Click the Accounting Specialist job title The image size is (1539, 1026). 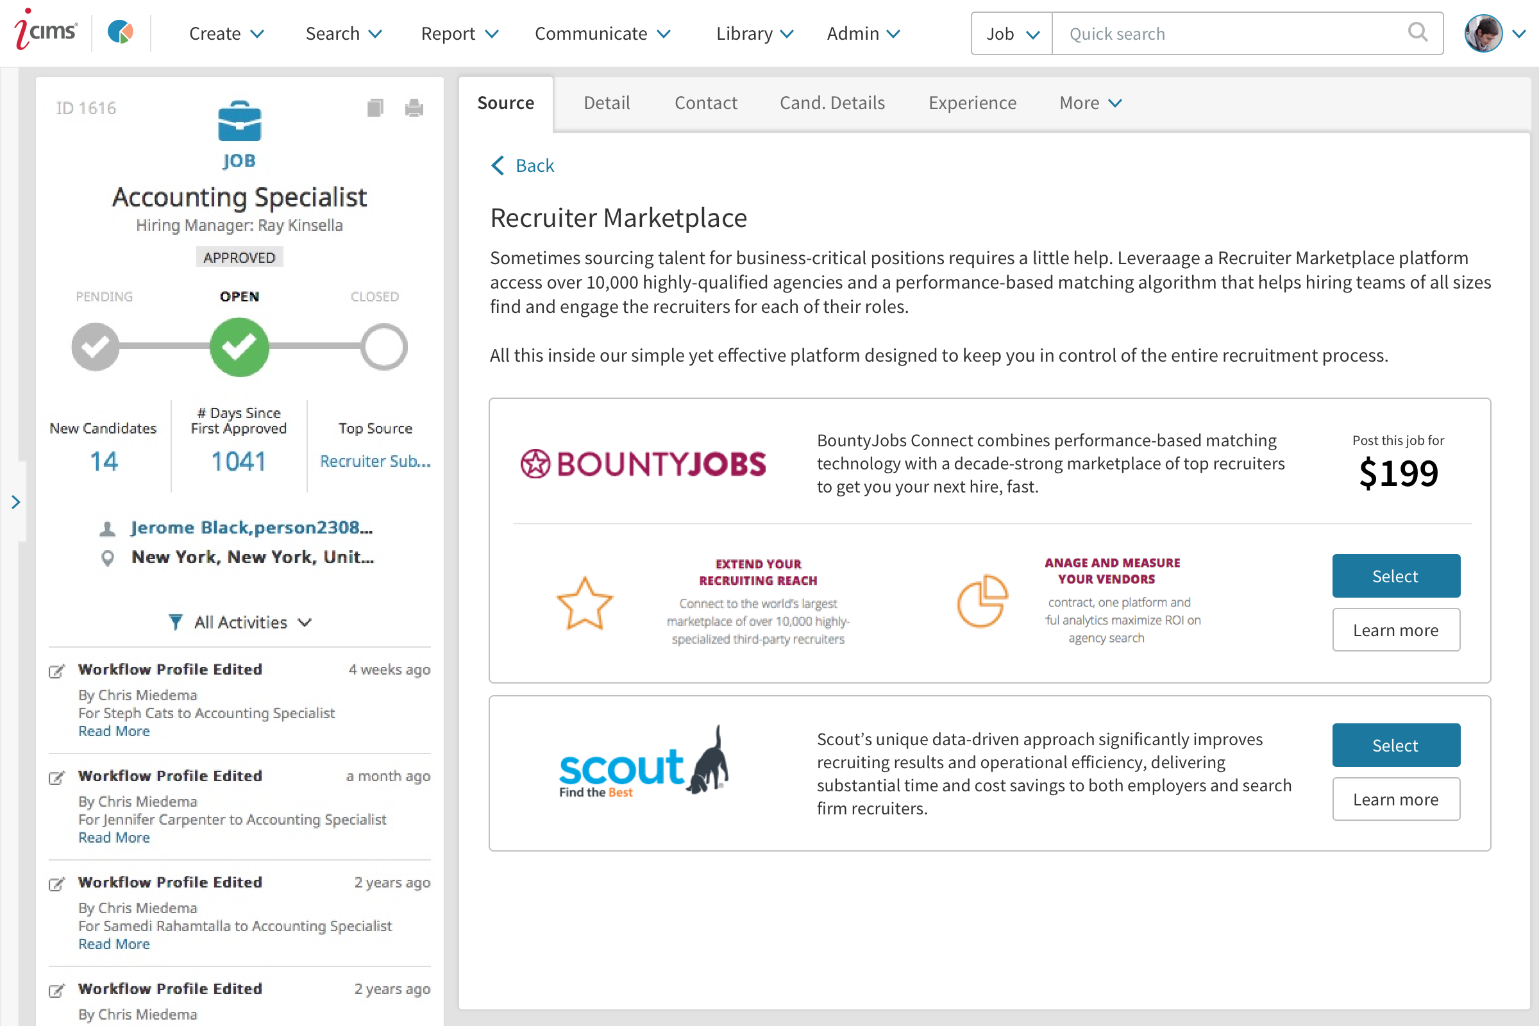coord(239,197)
